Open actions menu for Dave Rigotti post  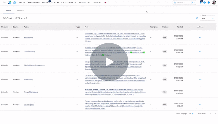[x=200, y=105]
